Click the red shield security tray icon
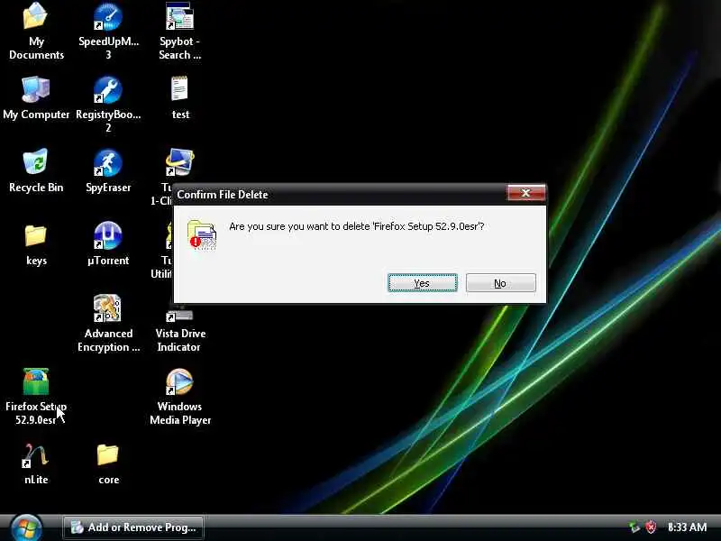721x541 pixels. click(651, 527)
